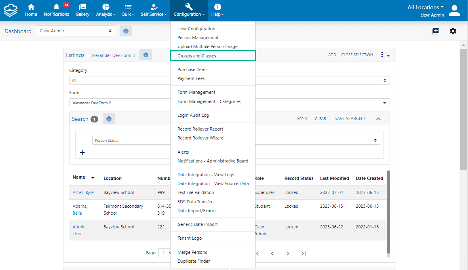The width and height of the screenshot is (468, 270).
Task: Click CLOSE SELECTION in Listings
Action: point(357,55)
